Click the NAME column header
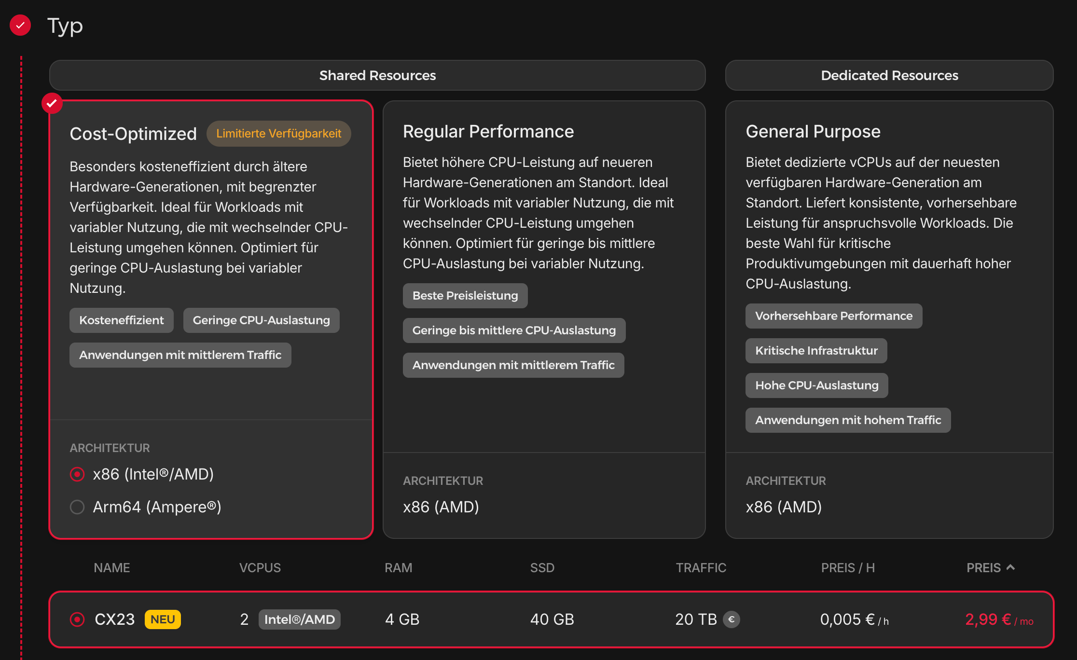 112,568
